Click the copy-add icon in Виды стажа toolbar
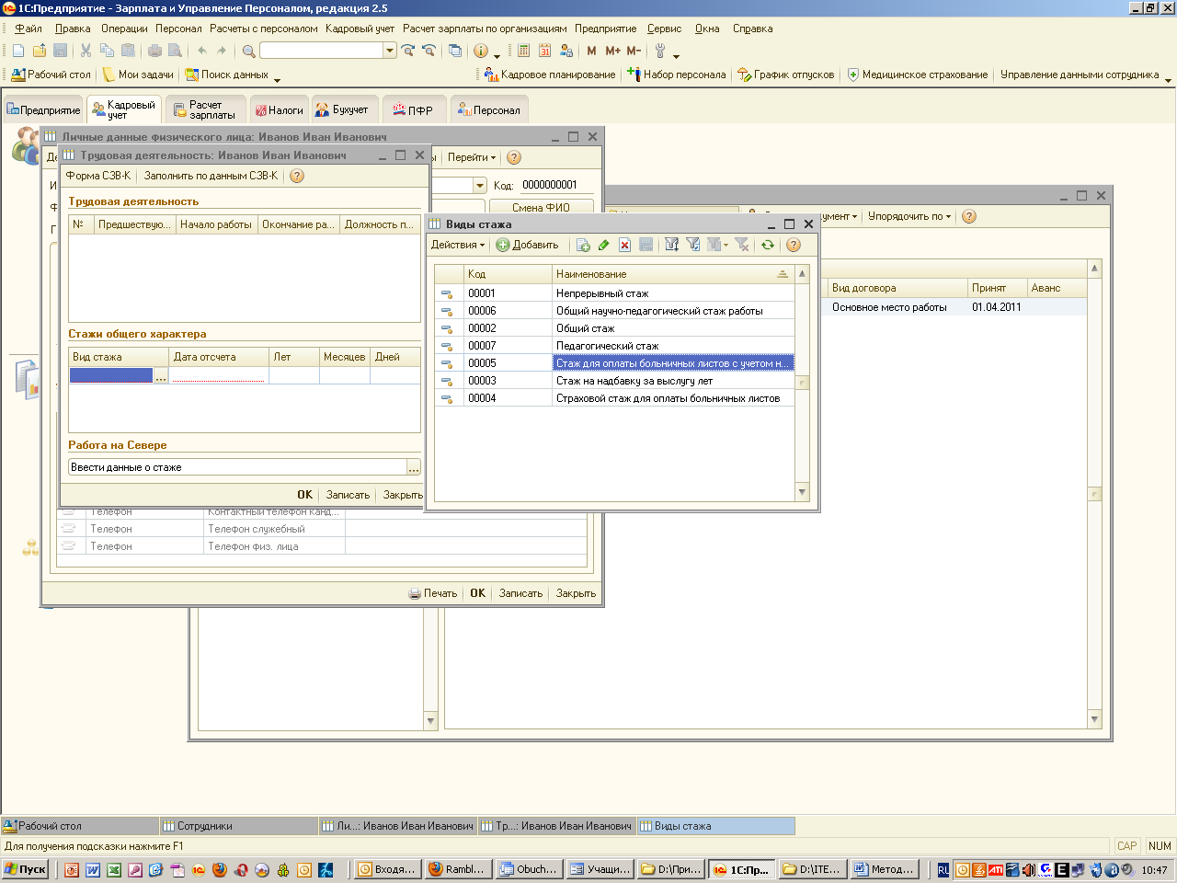Image resolution: width=1177 pixels, height=883 pixels. tap(583, 245)
